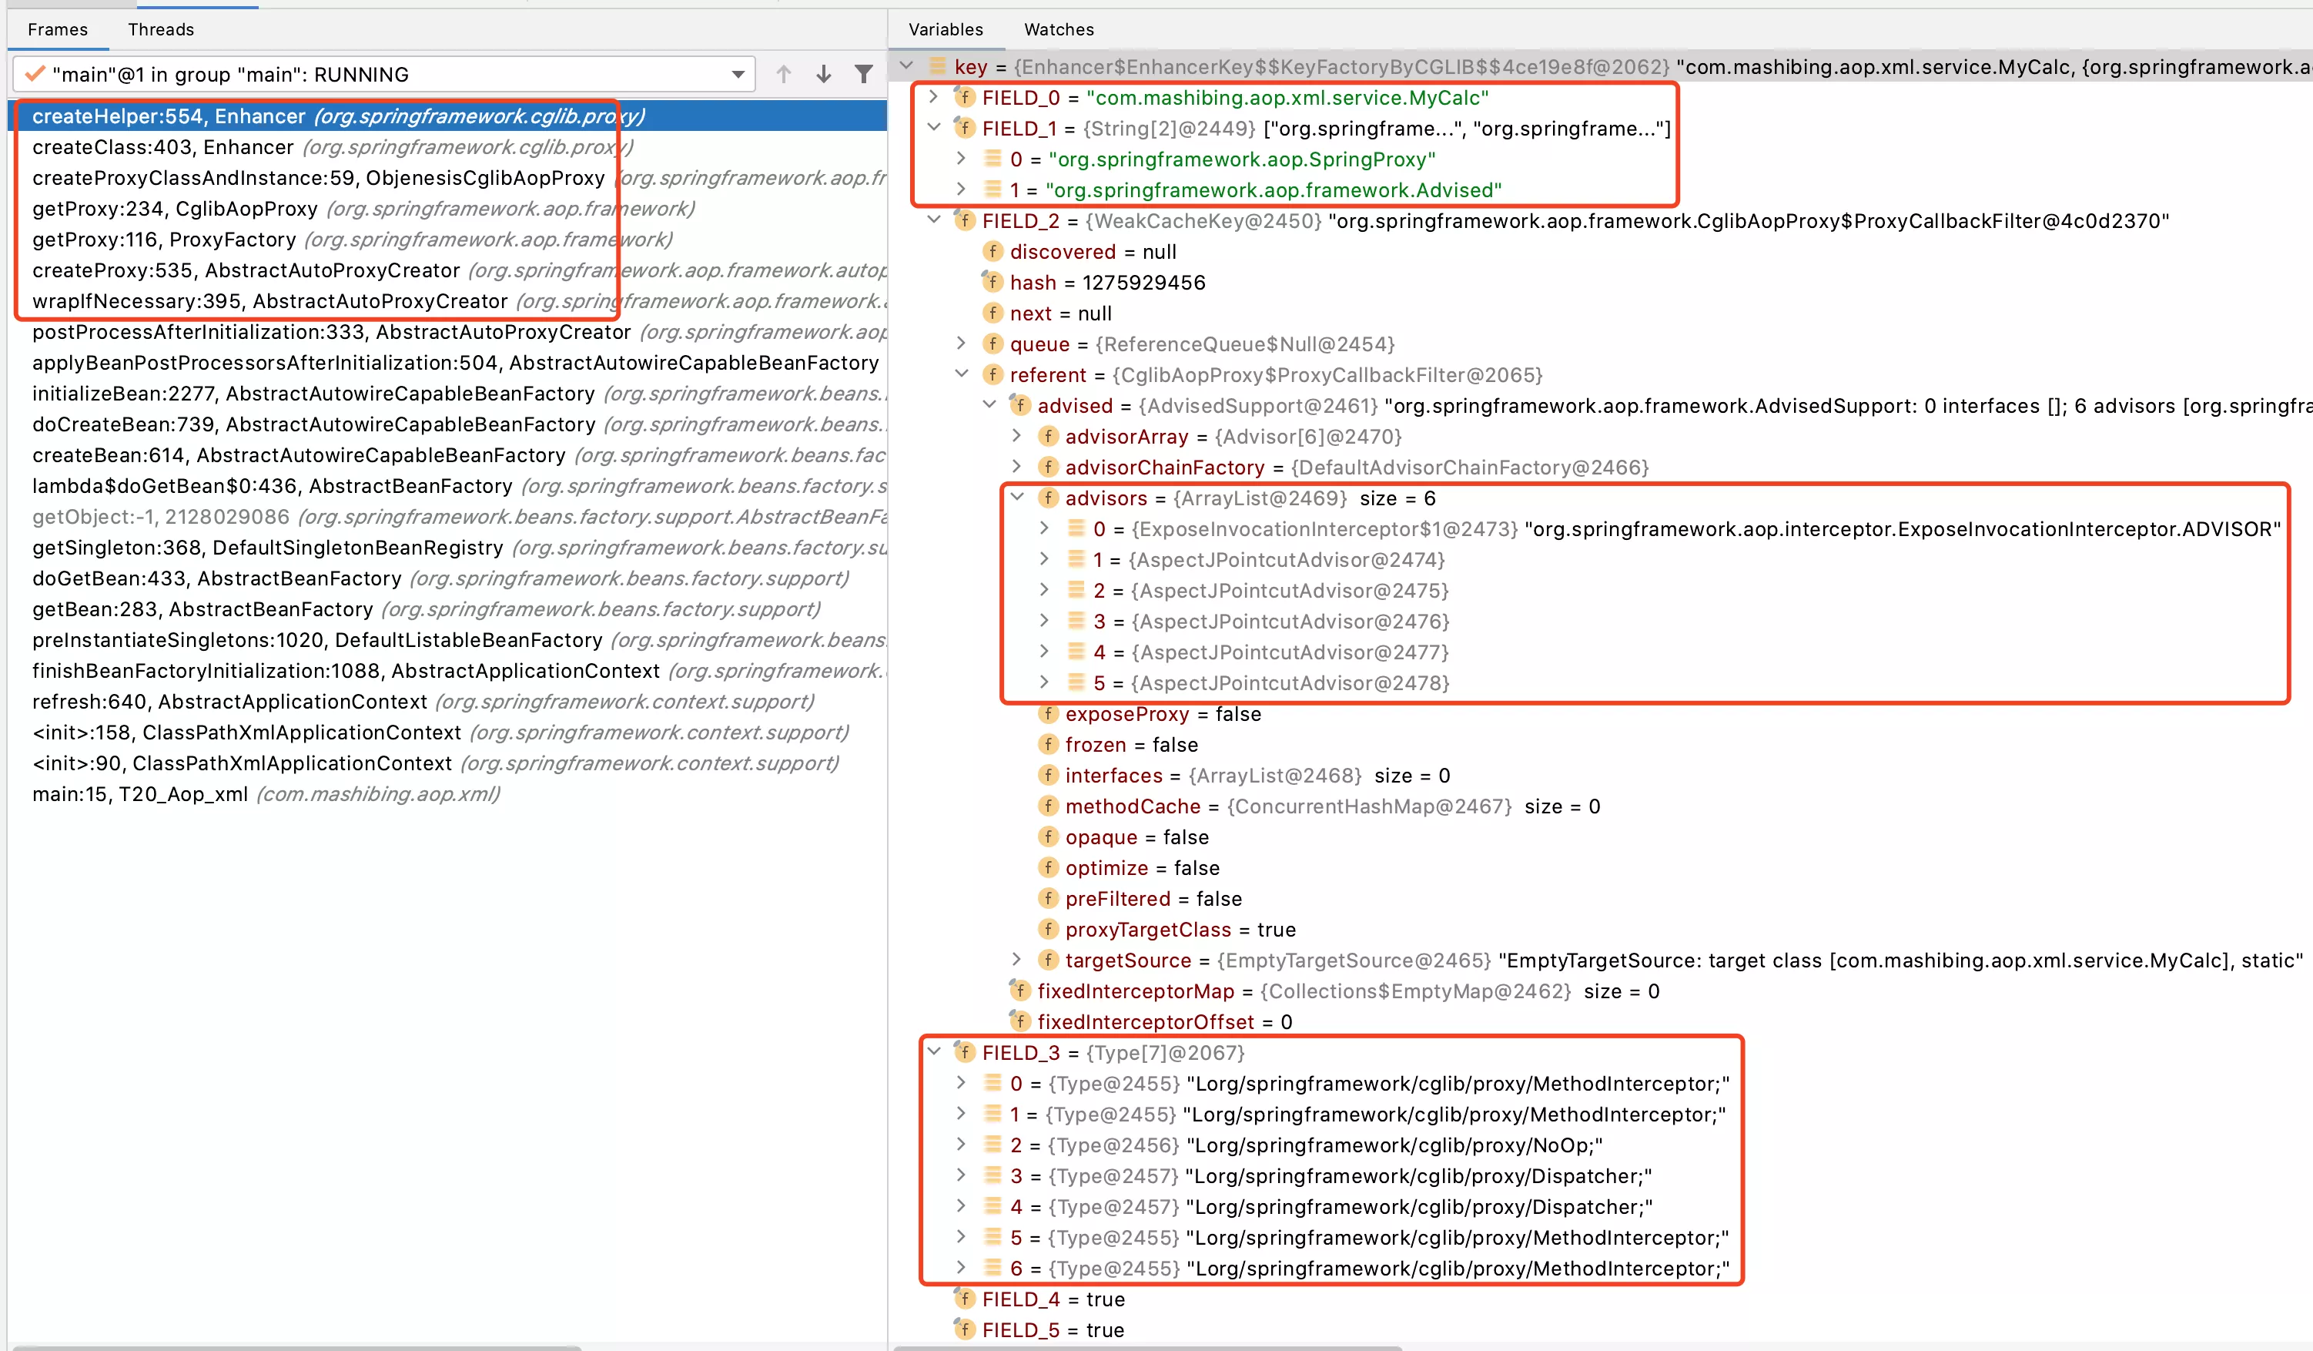The image size is (2313, 1351).
Task: Switch to the Threads tab
Action: (x=161, y=29)
